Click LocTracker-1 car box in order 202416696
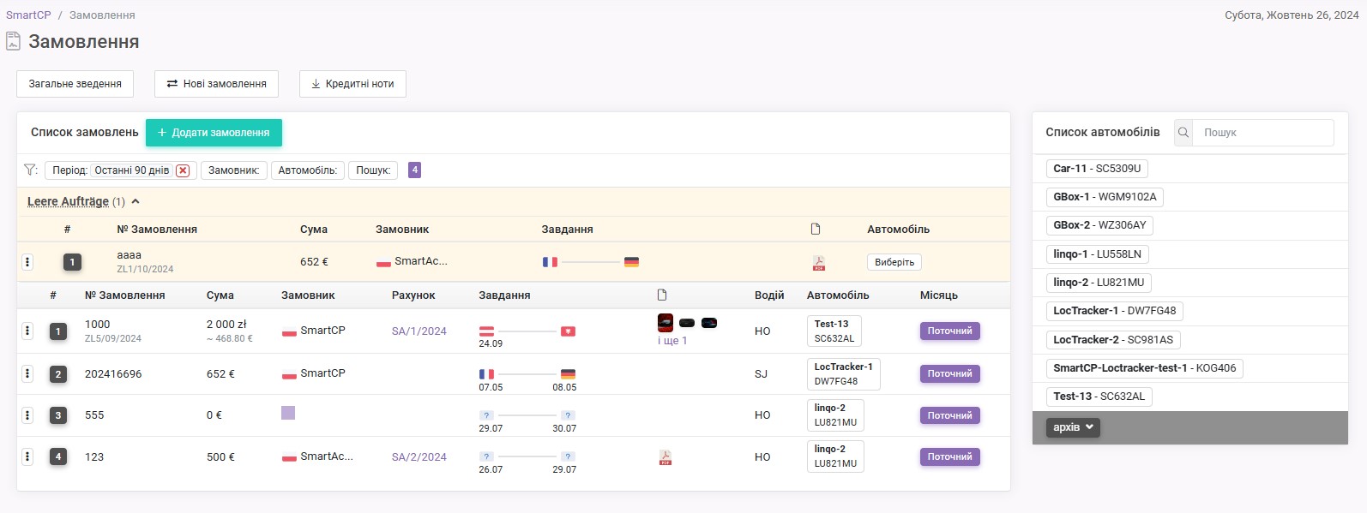1367x513 pixels. (844, 374)
